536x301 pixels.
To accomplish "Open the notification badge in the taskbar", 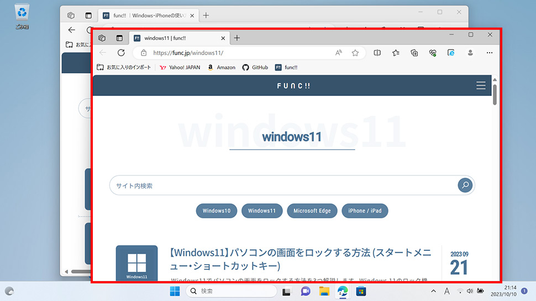I will (524, 291).
